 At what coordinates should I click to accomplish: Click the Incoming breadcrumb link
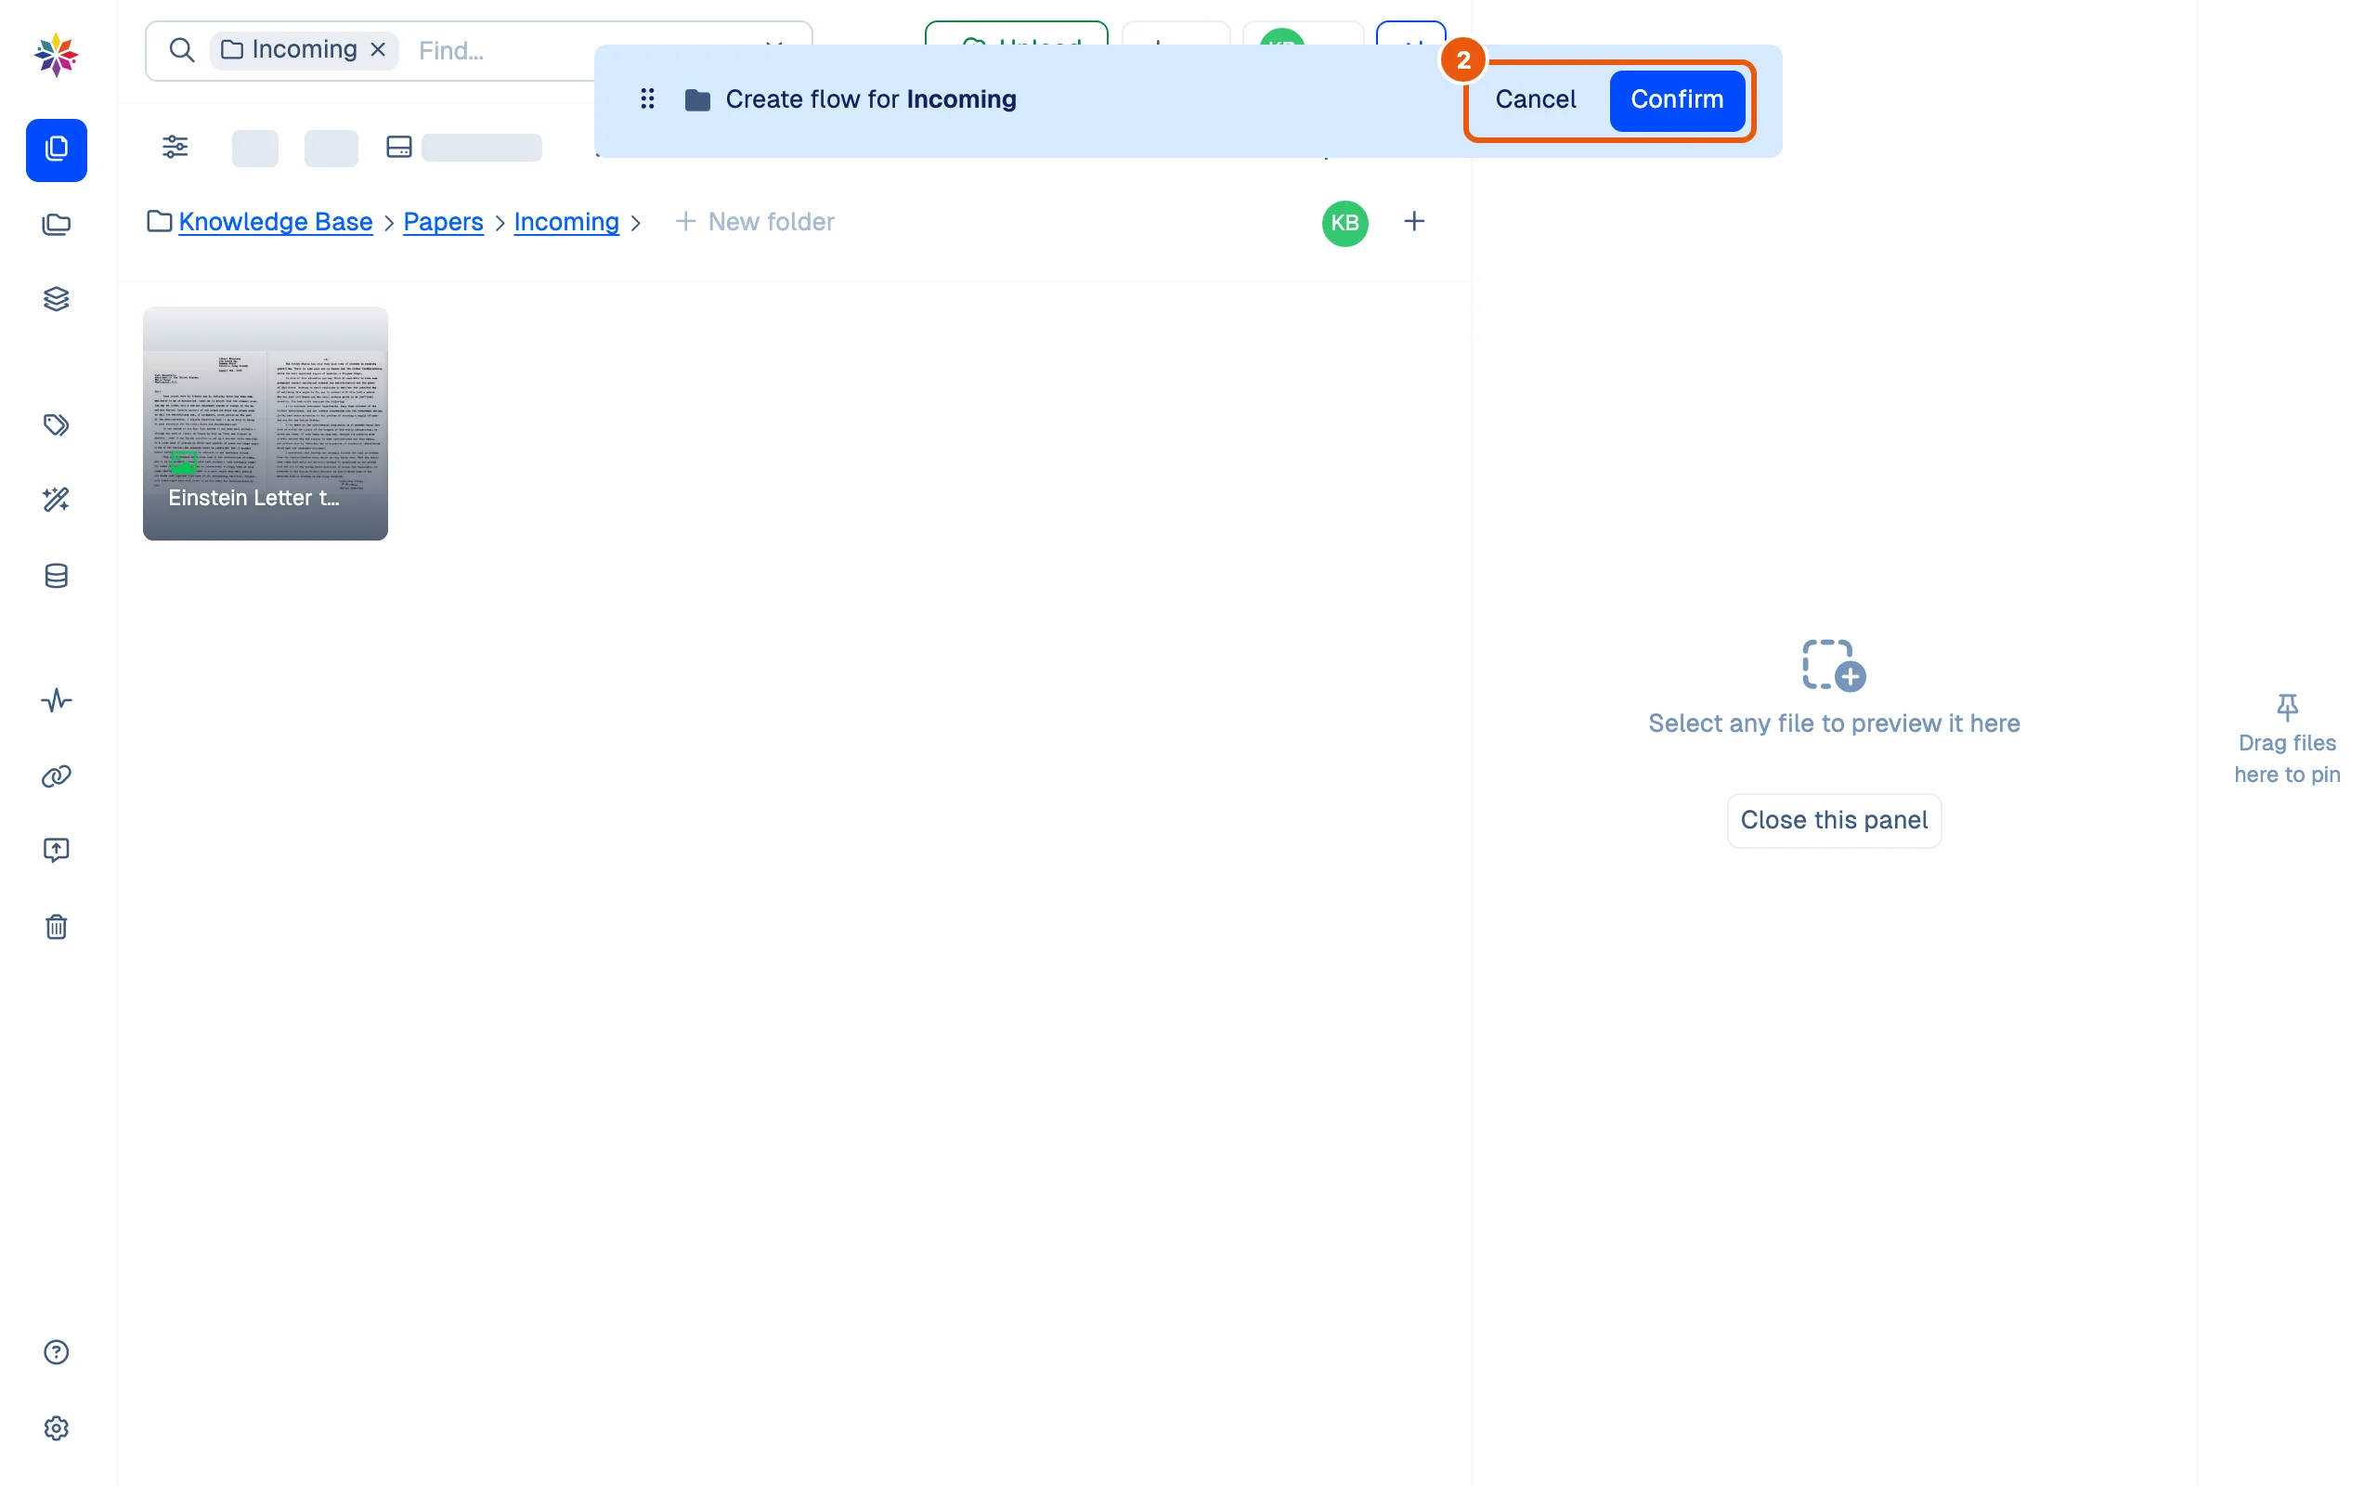pos(565,222)
